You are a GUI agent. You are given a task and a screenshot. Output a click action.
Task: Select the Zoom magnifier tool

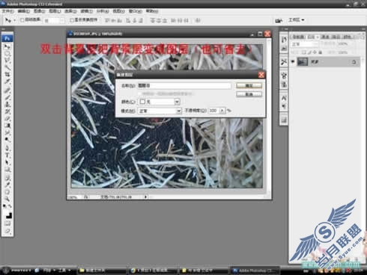click(x=7, y=199)
